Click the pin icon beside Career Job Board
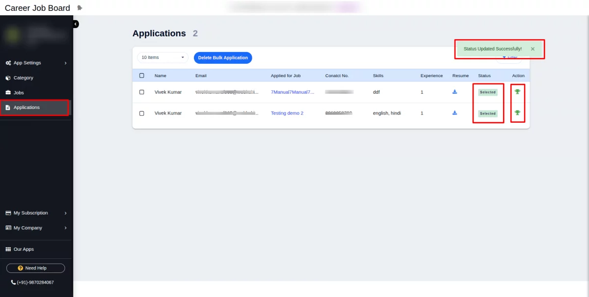Viewport: 589px width, 297px height. [80, 8]
